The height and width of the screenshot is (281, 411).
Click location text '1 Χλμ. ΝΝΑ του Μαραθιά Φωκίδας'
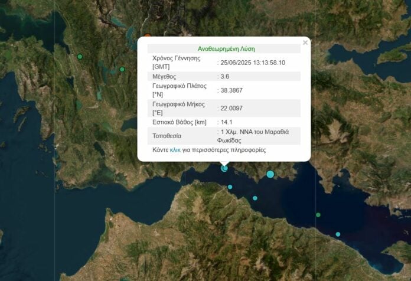click(x=253, y=136)
